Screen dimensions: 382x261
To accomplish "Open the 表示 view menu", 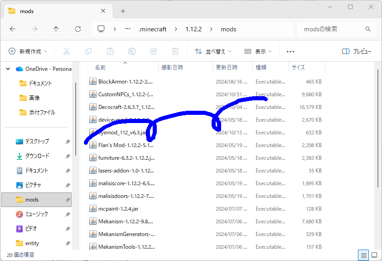I will pyautogui.click(x=258, y=51).
